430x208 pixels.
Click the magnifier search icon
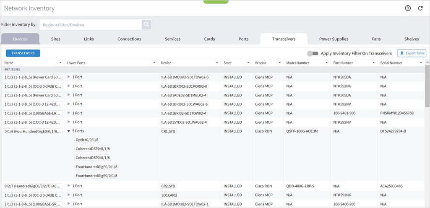coord(146,25)
